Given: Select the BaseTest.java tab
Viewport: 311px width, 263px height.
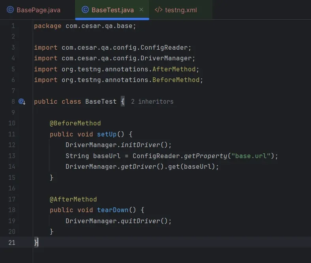Looking at the screenshot, I should (112, 10).
